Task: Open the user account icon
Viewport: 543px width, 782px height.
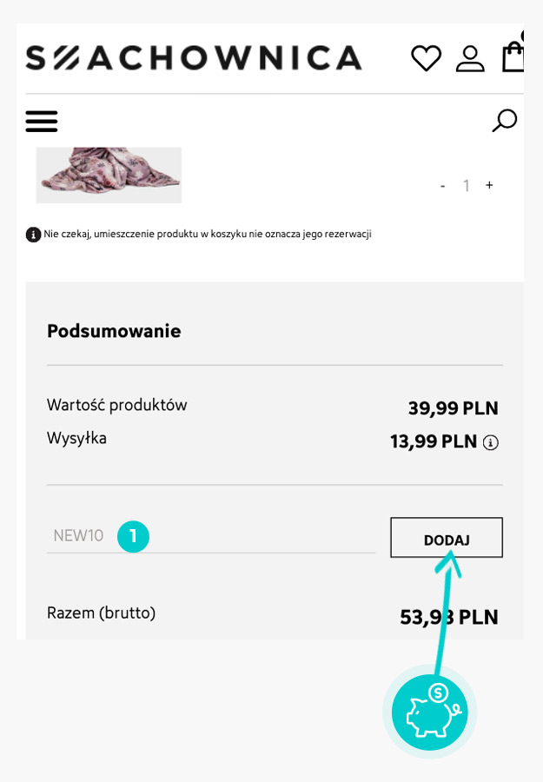Action: [x=470, y=58]
